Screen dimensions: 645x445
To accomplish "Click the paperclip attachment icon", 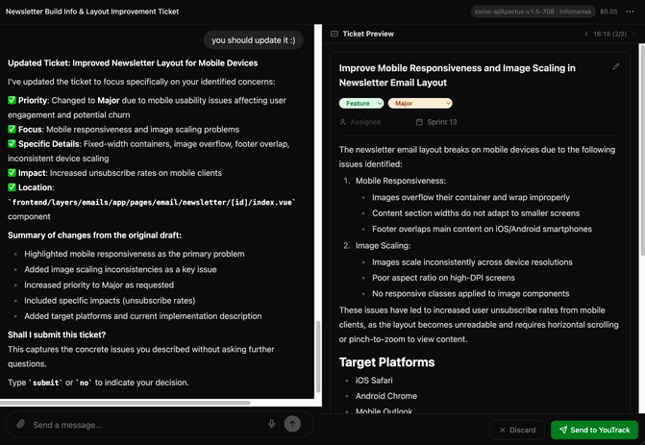I will 20,424.
